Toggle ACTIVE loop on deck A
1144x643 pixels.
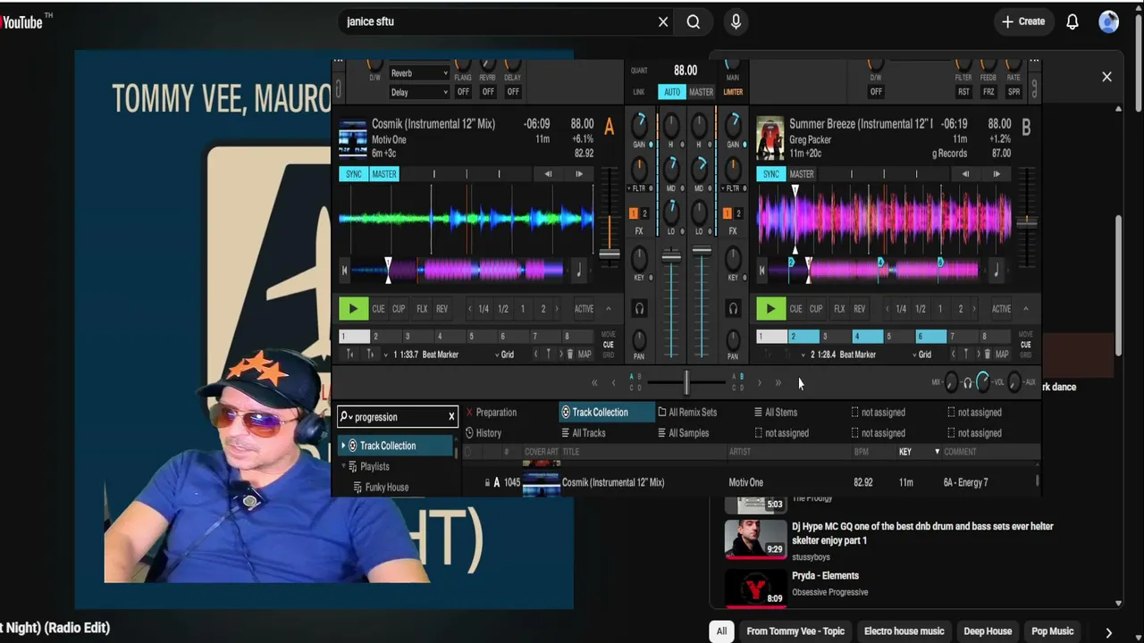click(584, 309)
